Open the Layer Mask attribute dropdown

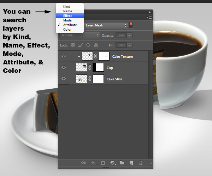coord(106,25)
